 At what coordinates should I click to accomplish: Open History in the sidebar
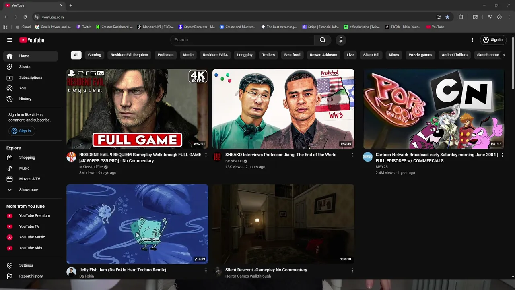tap(31, 99)
